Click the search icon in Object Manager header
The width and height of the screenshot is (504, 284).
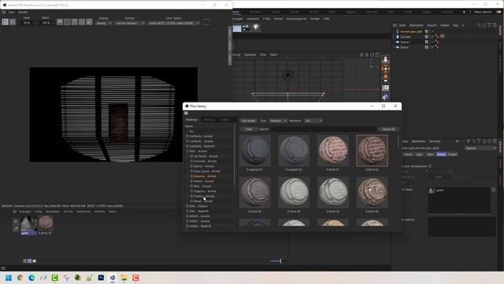[479, 25]
